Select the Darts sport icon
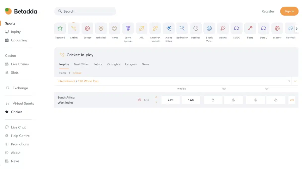Screen dimensions: 302x169 pyautogui.click(x=250, y=29)
